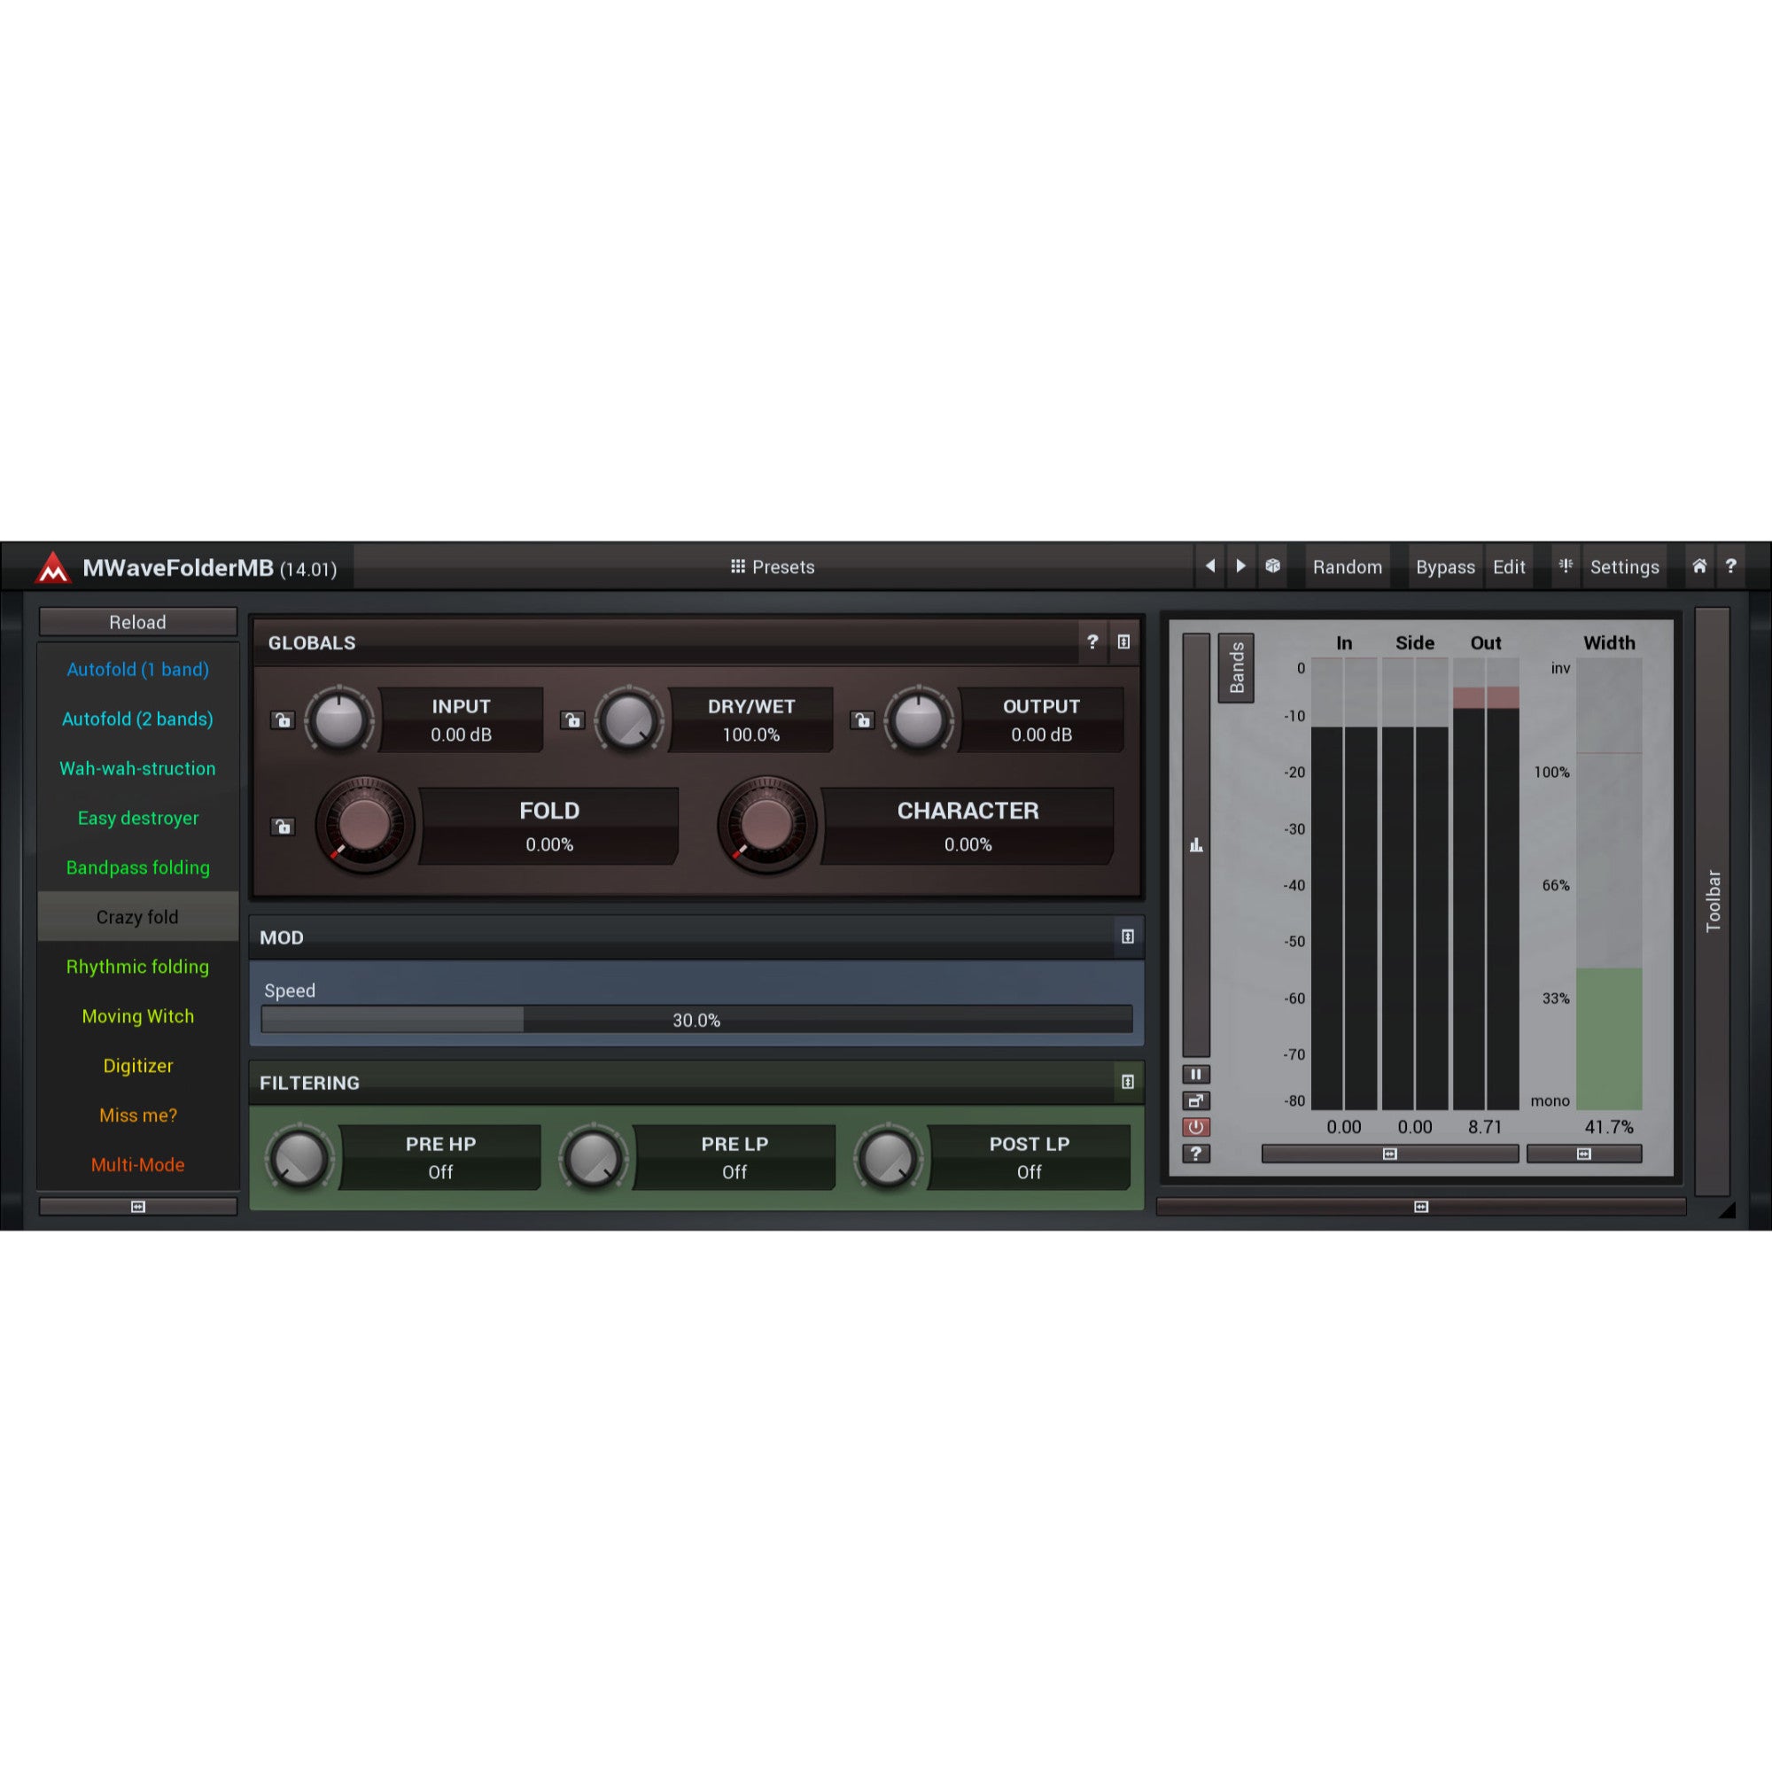This screenshot has width=1772, height=1772.
Task: Open the vertical Toolbar strip
Action: point(1713,901)
